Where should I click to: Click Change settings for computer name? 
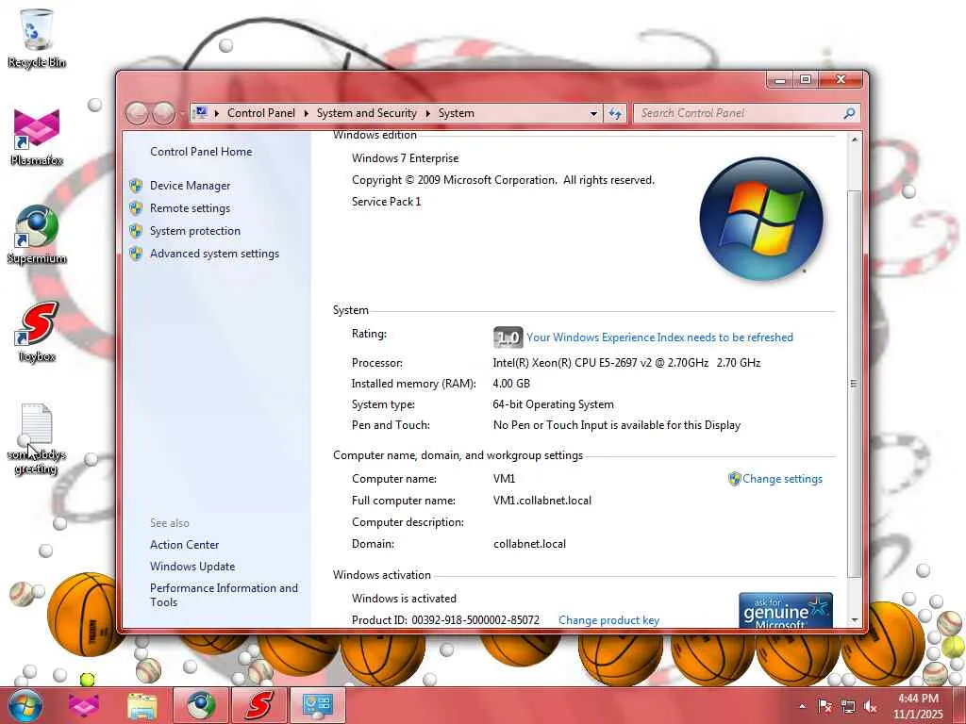pos(782,478)
